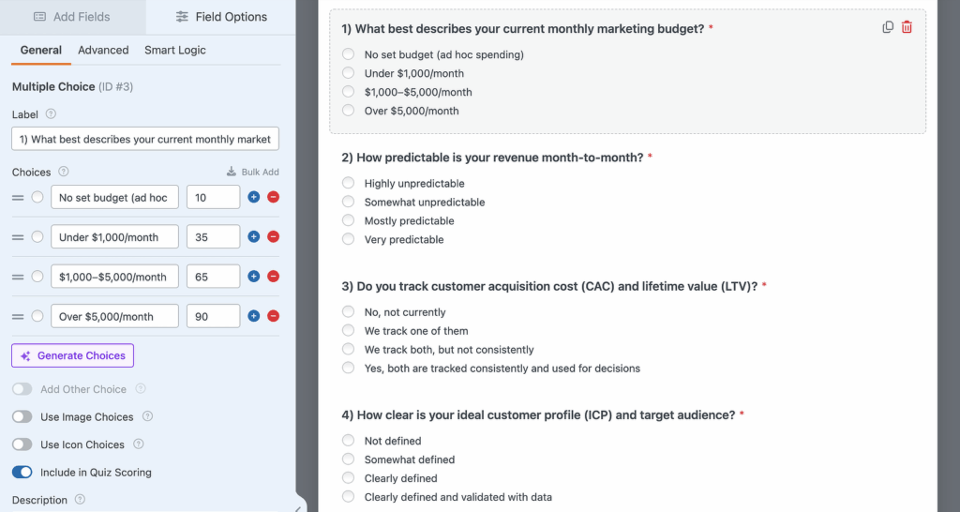Open the Smart Logic tab
960x512 pixels.
[x=174, y=50]
